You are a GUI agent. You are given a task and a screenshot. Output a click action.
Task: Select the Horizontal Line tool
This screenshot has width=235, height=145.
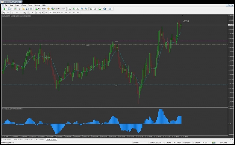pyautogui.click(x=17, y=12)
